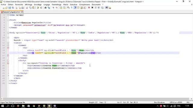The height and width of the screenshot is (108, 193).
Task: Open the Fichier menu
Action: click(x=3, y=4)
